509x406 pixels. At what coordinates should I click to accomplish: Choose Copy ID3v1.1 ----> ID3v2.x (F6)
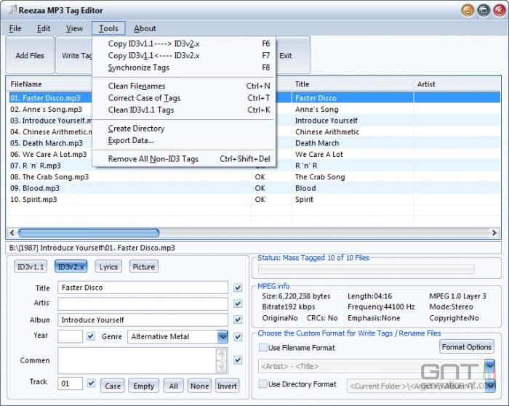(185, 44)
